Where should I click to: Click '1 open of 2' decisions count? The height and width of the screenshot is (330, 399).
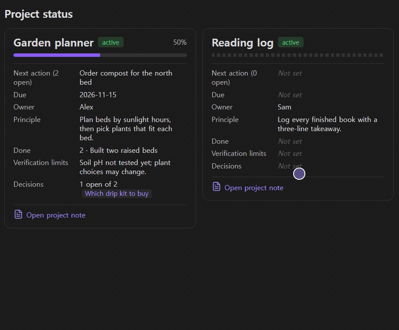[98, 184]
